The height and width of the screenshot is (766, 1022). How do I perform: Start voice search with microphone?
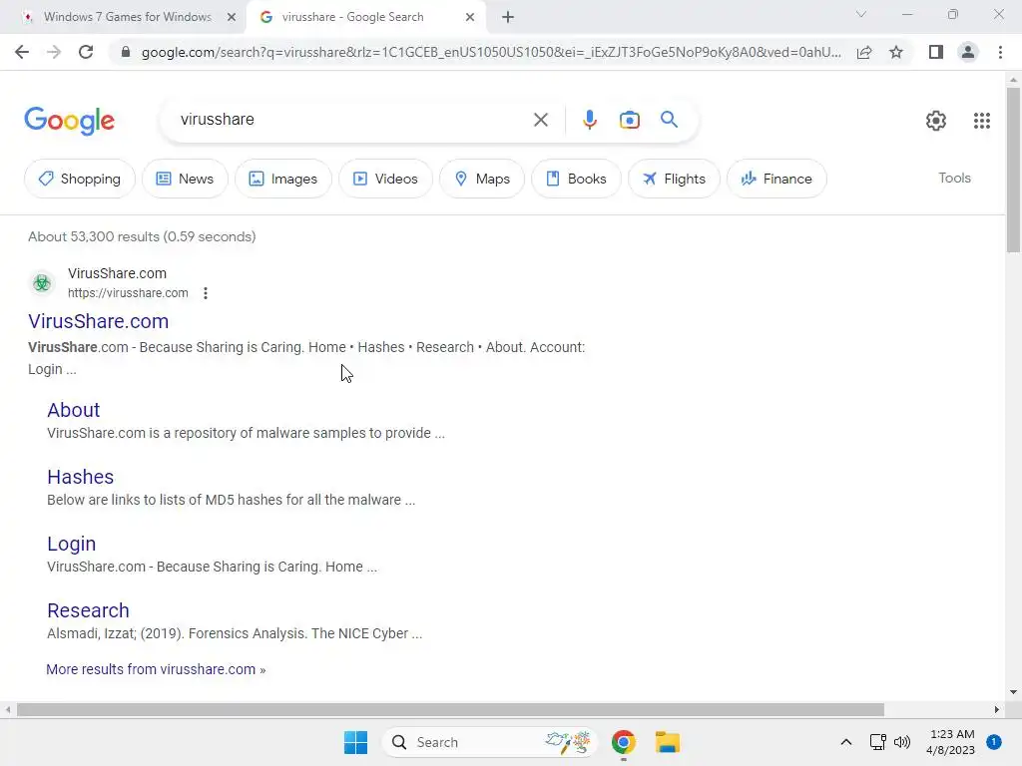590,120
